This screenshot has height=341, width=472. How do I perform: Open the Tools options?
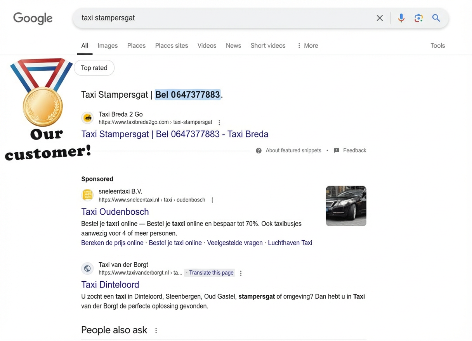437,46
